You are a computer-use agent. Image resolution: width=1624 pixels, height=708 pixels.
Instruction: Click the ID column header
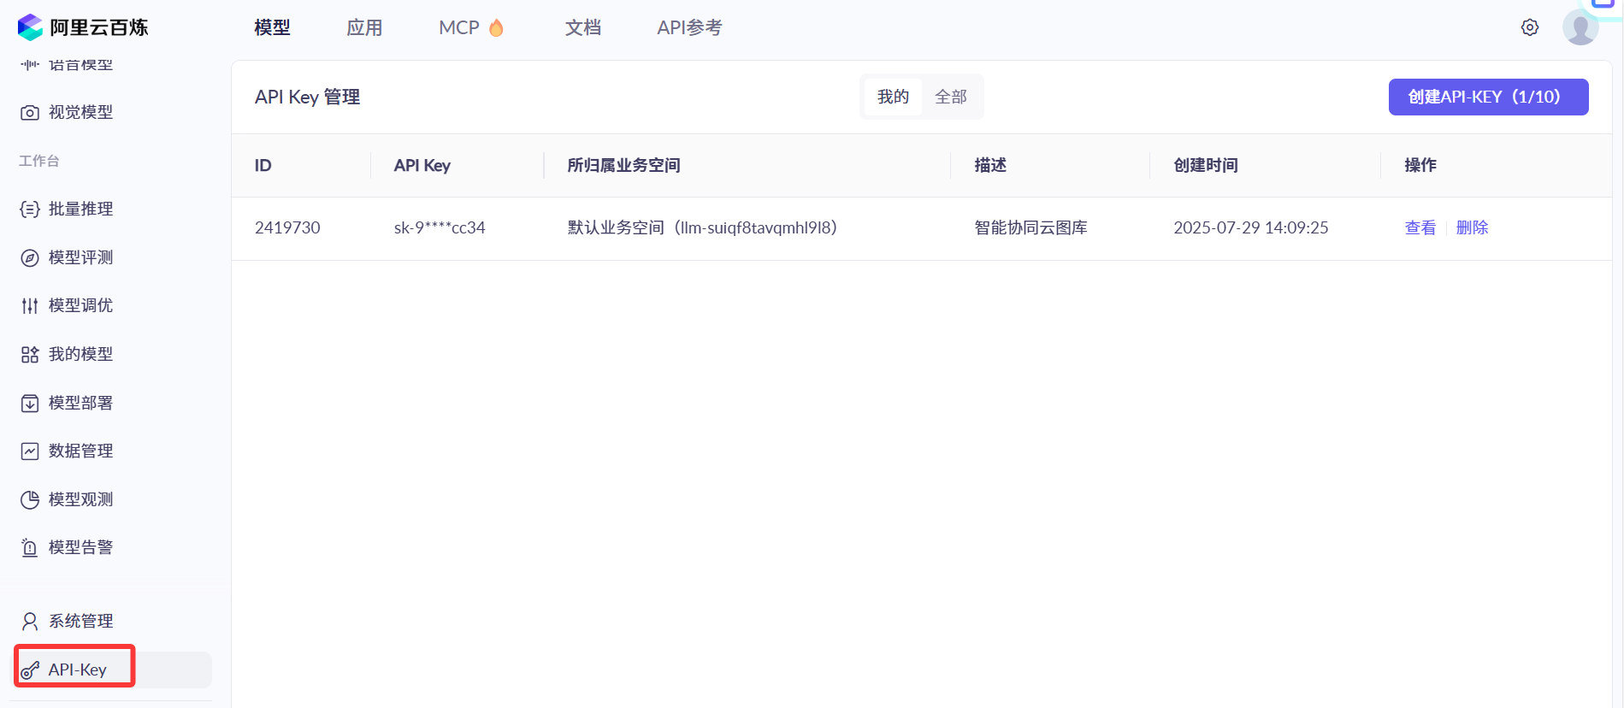pos(263,166)
